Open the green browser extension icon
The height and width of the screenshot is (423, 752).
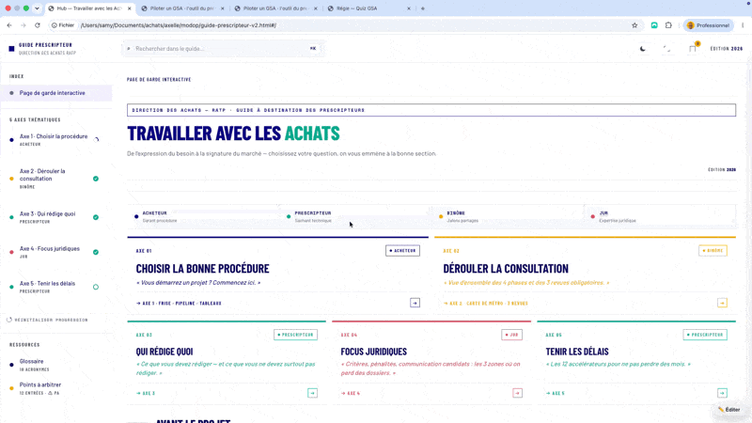[654, 25]
